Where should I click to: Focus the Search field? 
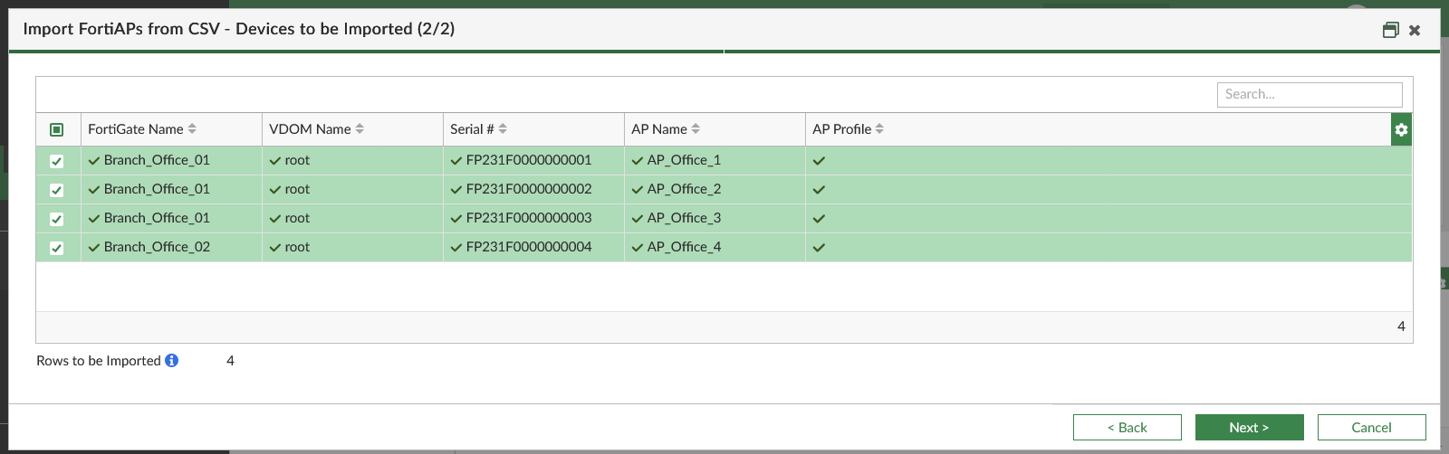[x=1310, y=94]
